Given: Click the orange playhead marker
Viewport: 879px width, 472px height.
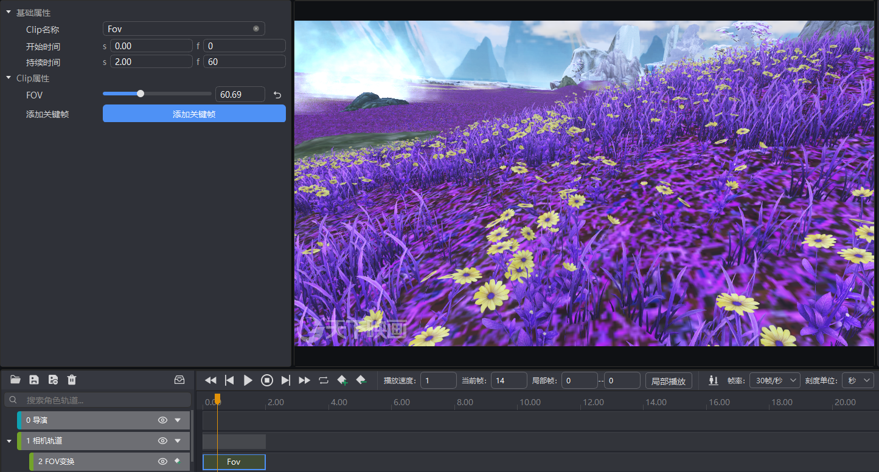Looking at the screenshot, I should point(217,398).
